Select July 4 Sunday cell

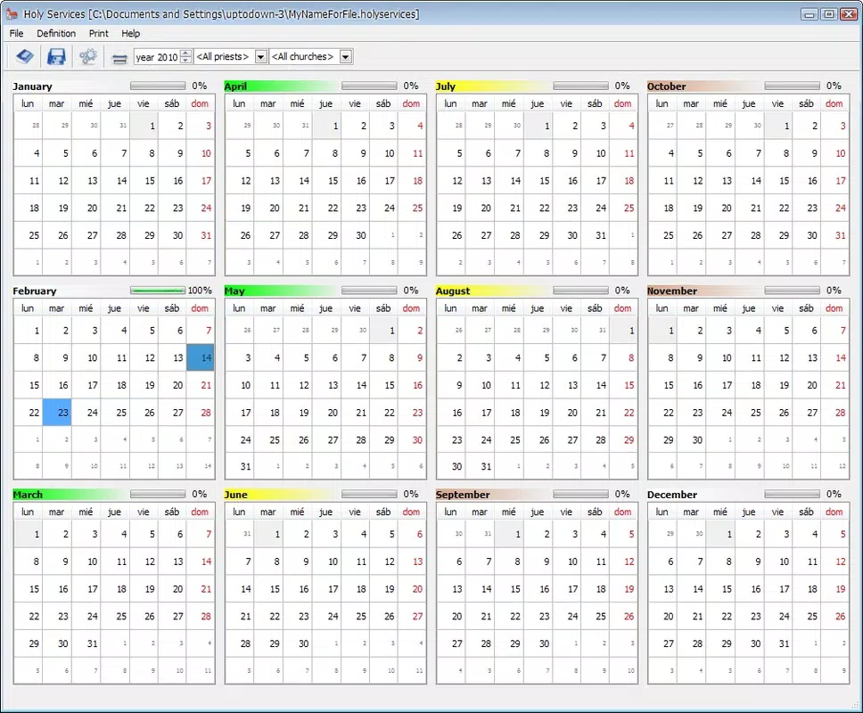[x=623, y=126]
